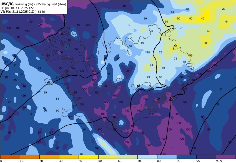The height and width of the screenshot is (163, 236).
Task: Click the bright yellow 40–50 legend block
Action: coord(89,157)
